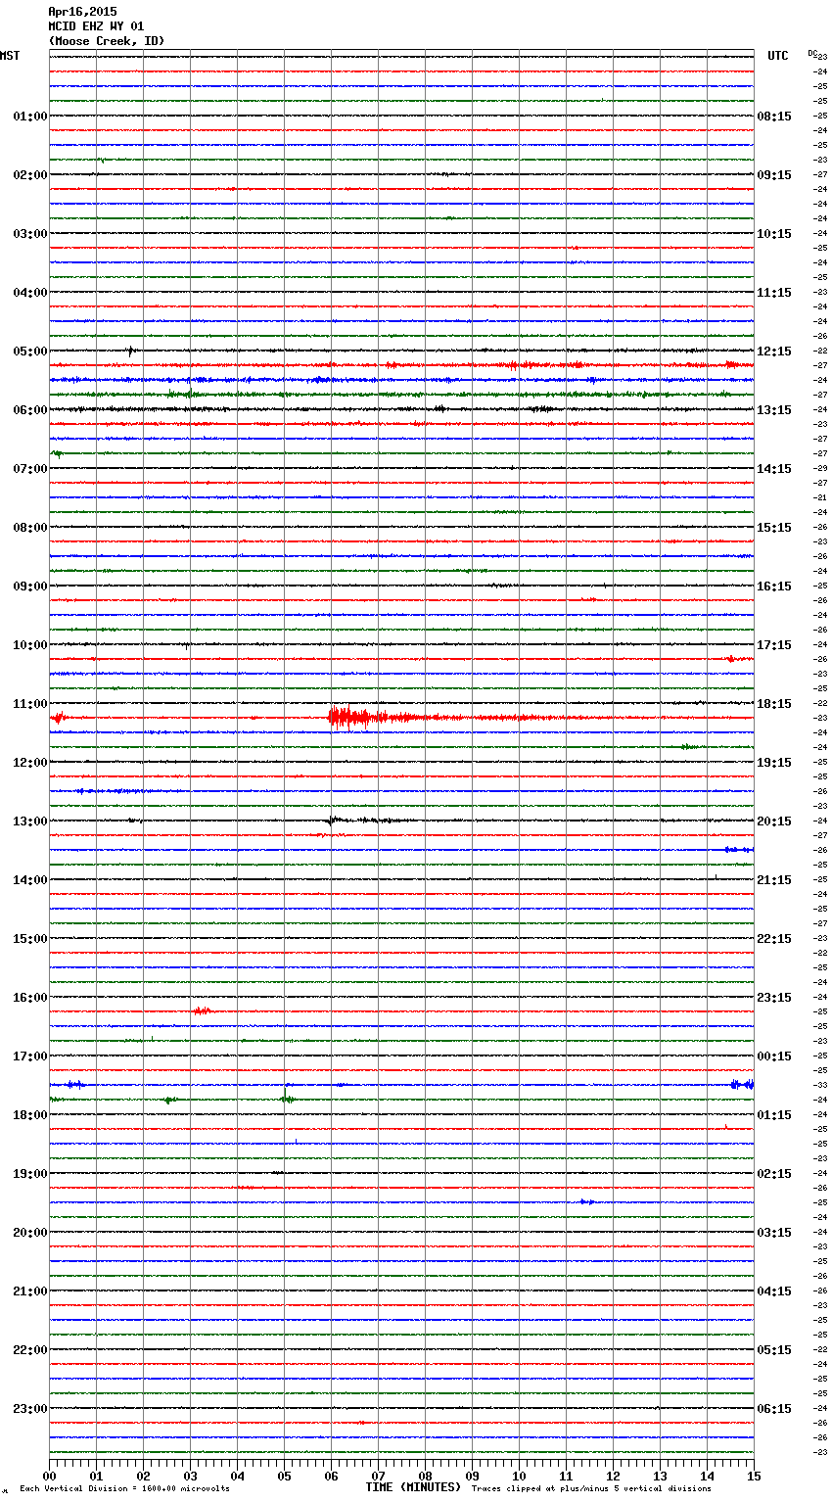Image resolution: width=832 pixels, height=1502 pixels.
Task: Select the "12:00" MST time label
Action: 30,763
